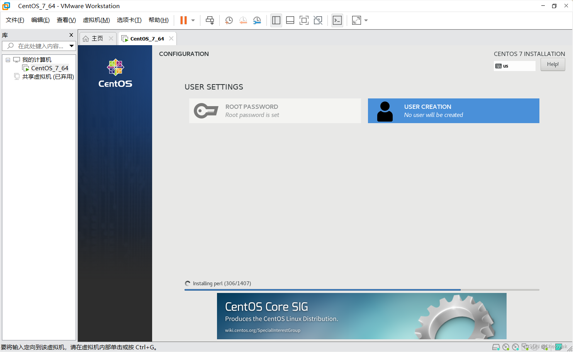Send Ctrl+Alt+Del to the VM
This screenshot has width=573, height=352.
[x=210, y=20]
